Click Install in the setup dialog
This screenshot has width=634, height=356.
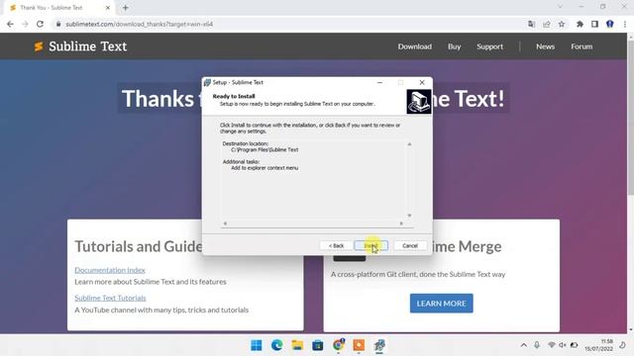point(370,245)
